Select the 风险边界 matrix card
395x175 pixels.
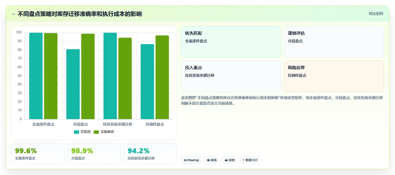(x=334, y=76)
